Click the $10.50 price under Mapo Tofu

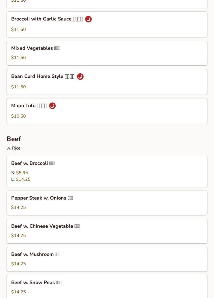(x=19, y=116)
